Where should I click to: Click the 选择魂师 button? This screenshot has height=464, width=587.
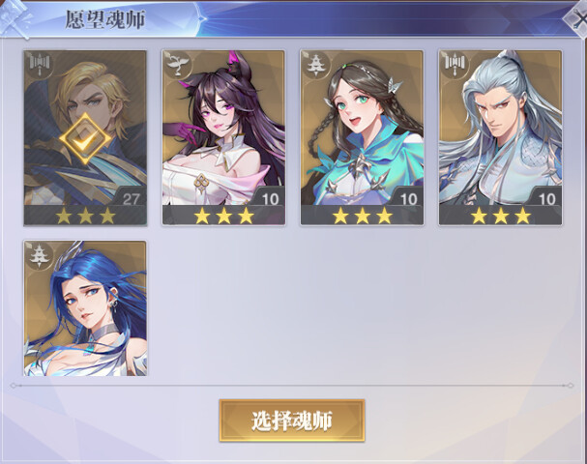pyautogui.click(x=292, y=420)
